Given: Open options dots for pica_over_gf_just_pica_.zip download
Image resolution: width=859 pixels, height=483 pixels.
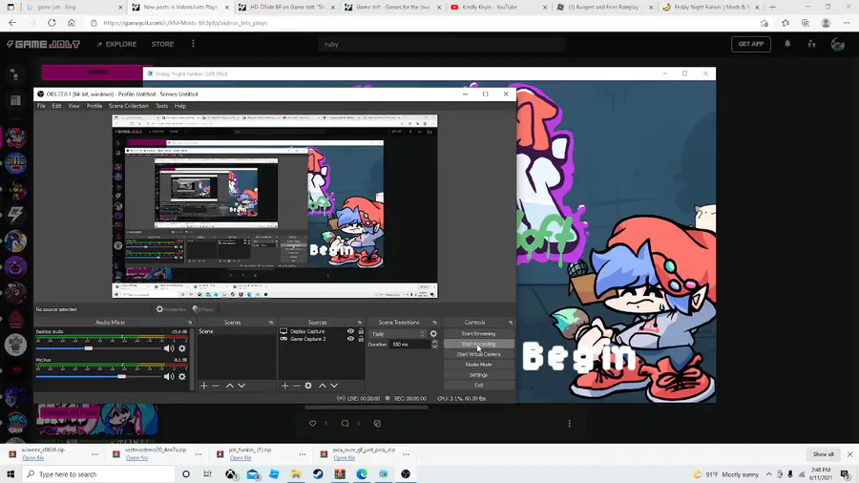Looking at the screenshot, I should [x=406, y=454].
